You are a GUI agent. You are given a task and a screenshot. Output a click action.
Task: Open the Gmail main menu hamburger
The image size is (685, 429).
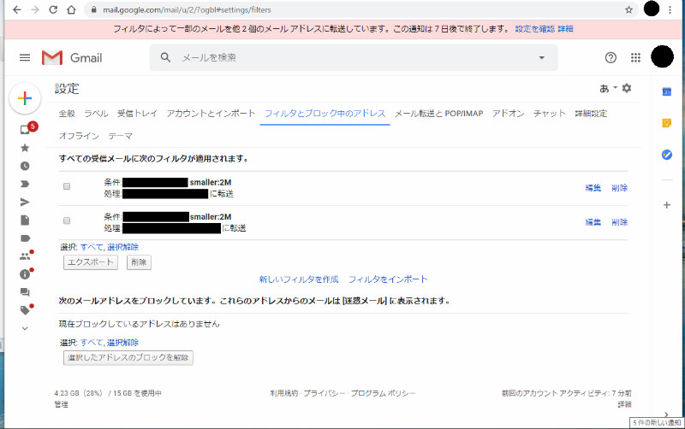point(25,57)
